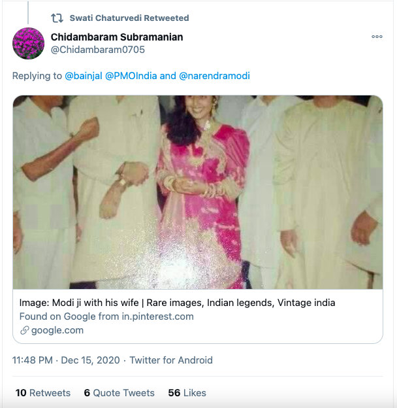Click the 11:48 PM timestamp

pos(33,360)
